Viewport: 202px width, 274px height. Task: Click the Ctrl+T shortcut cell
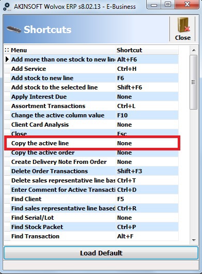[x=147, y=180]
